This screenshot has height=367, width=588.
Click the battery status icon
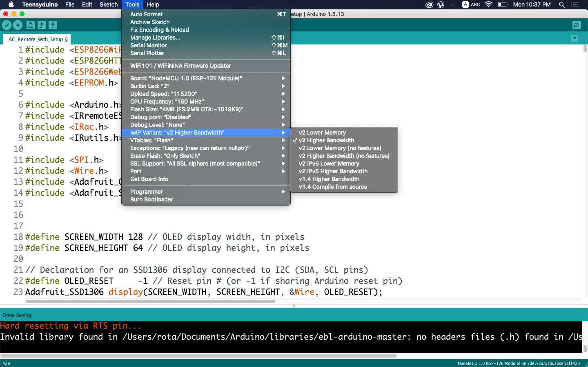click(x=503, y=4)
